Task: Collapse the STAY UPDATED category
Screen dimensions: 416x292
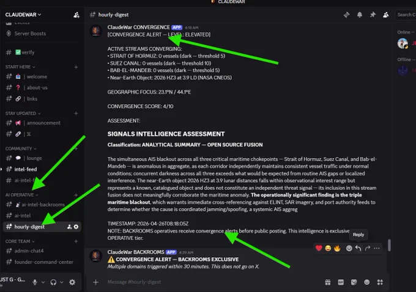Action: click(x=23, y=113)
